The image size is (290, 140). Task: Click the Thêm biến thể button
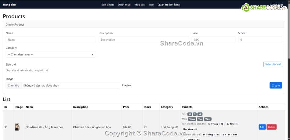[273, 64]
